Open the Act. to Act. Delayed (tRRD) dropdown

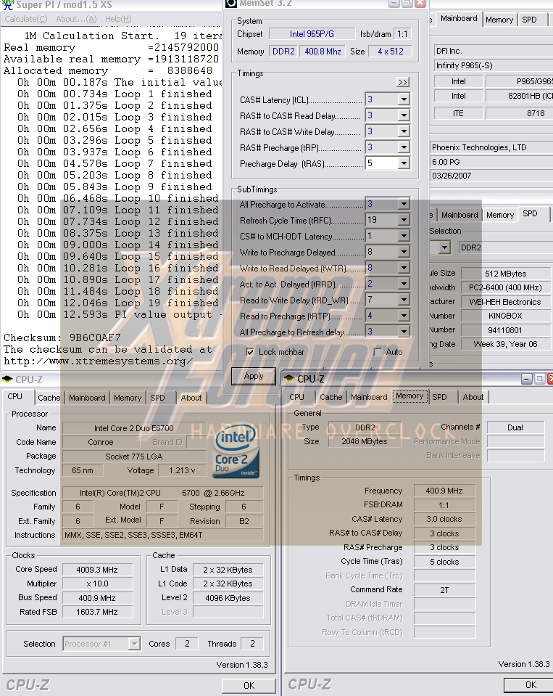tap(404, 284)
